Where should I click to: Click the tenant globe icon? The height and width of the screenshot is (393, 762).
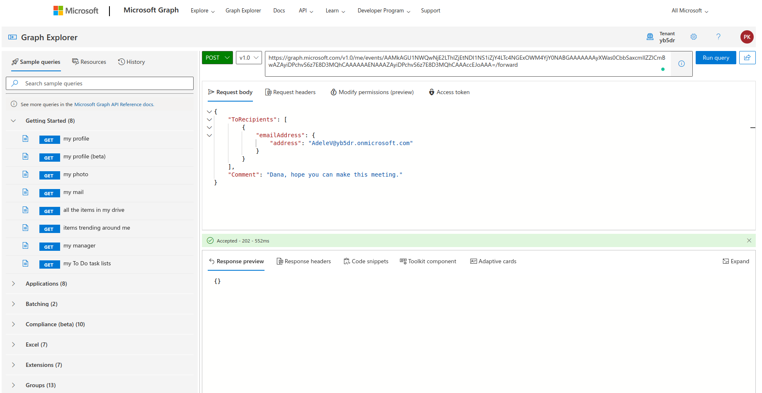click(x=650, y=37)
